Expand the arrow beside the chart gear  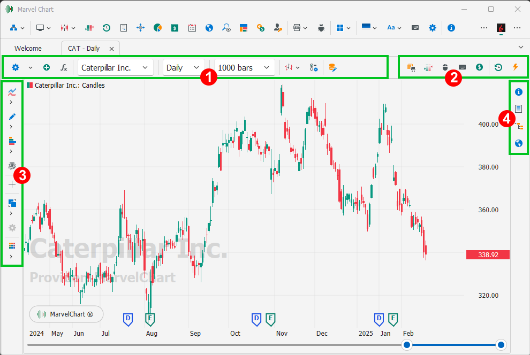(x=31, y=68)
